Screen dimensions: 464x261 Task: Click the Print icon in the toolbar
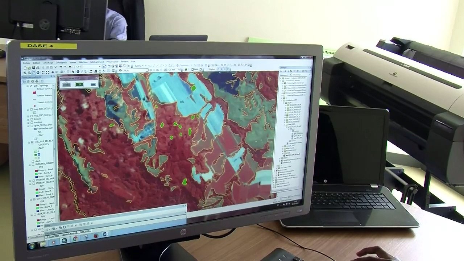pos(38,68)
